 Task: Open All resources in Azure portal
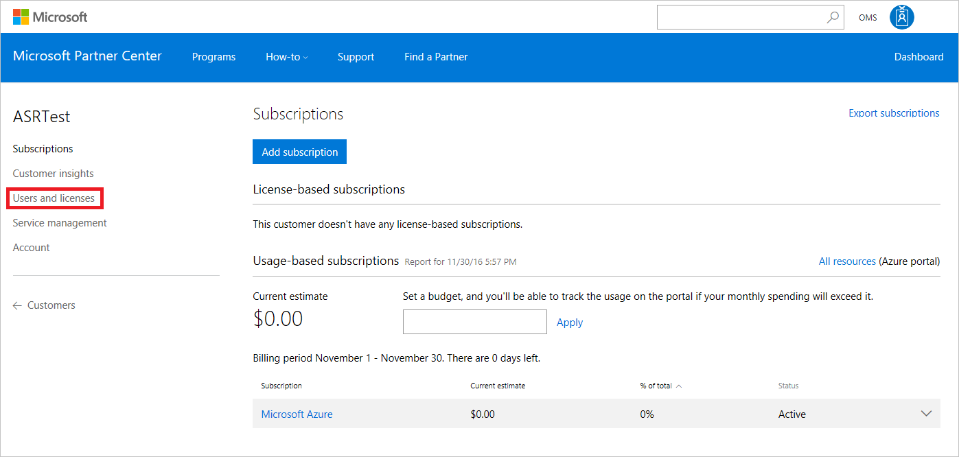click(847, 261)
